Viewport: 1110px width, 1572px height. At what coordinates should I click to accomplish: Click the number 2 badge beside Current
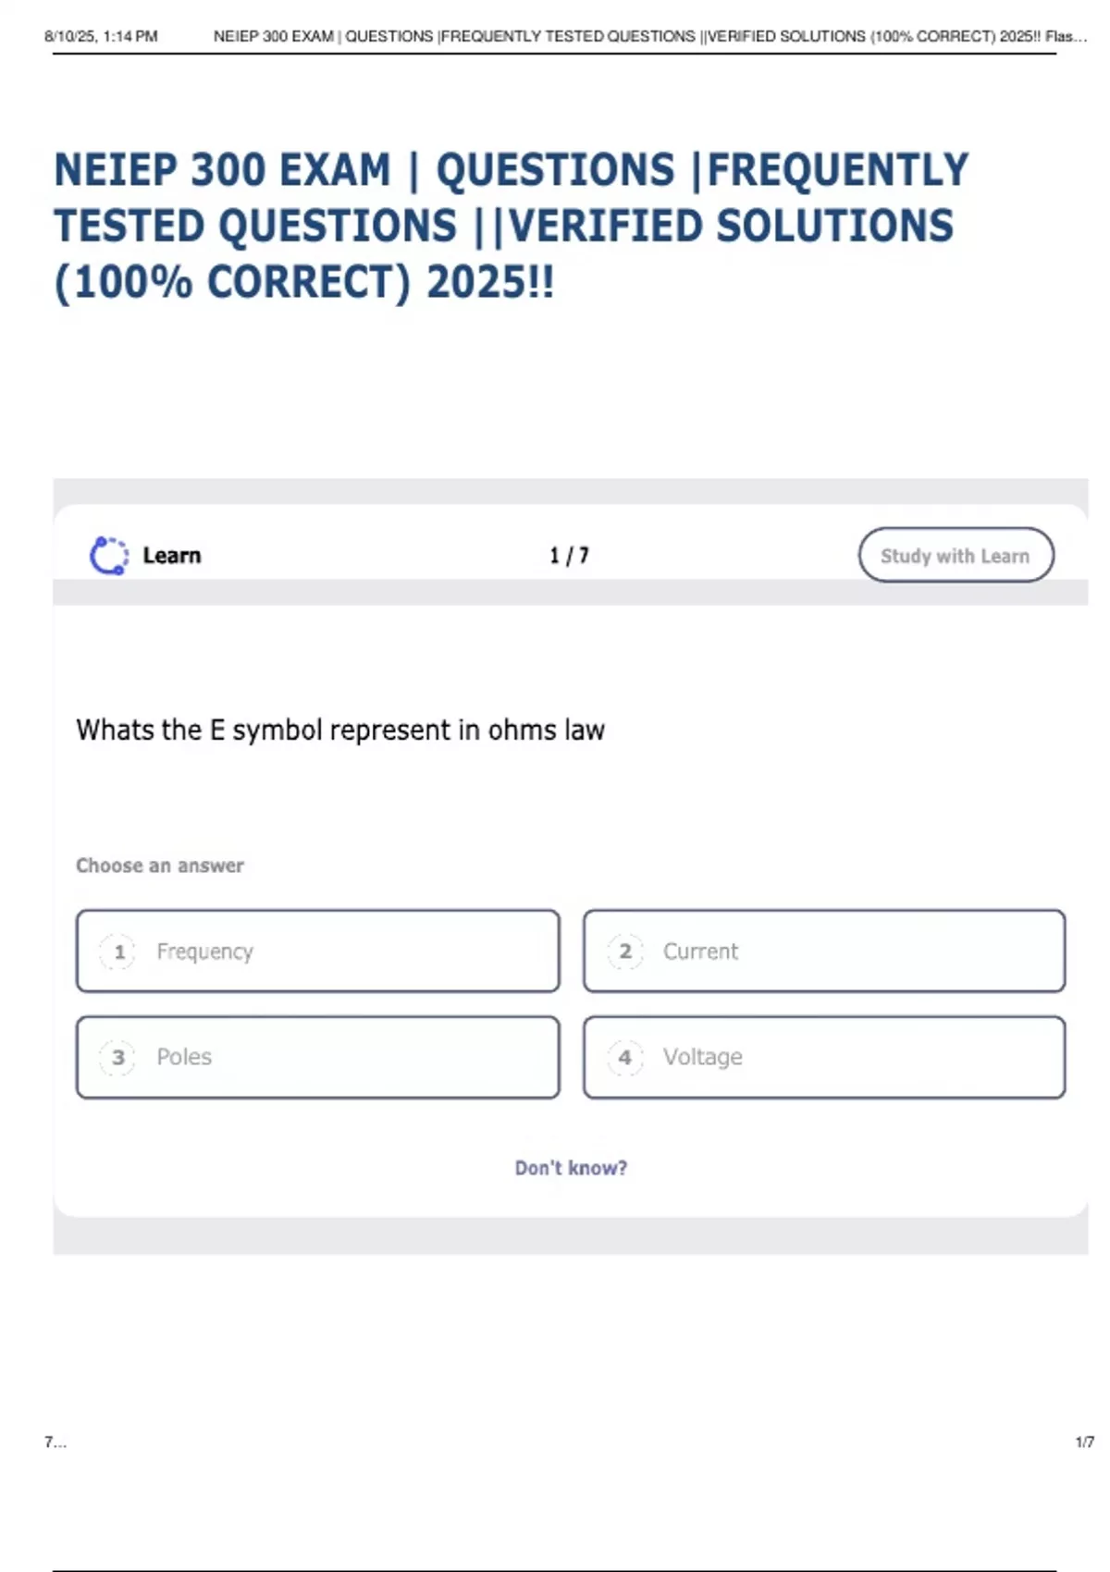(625, 952)
